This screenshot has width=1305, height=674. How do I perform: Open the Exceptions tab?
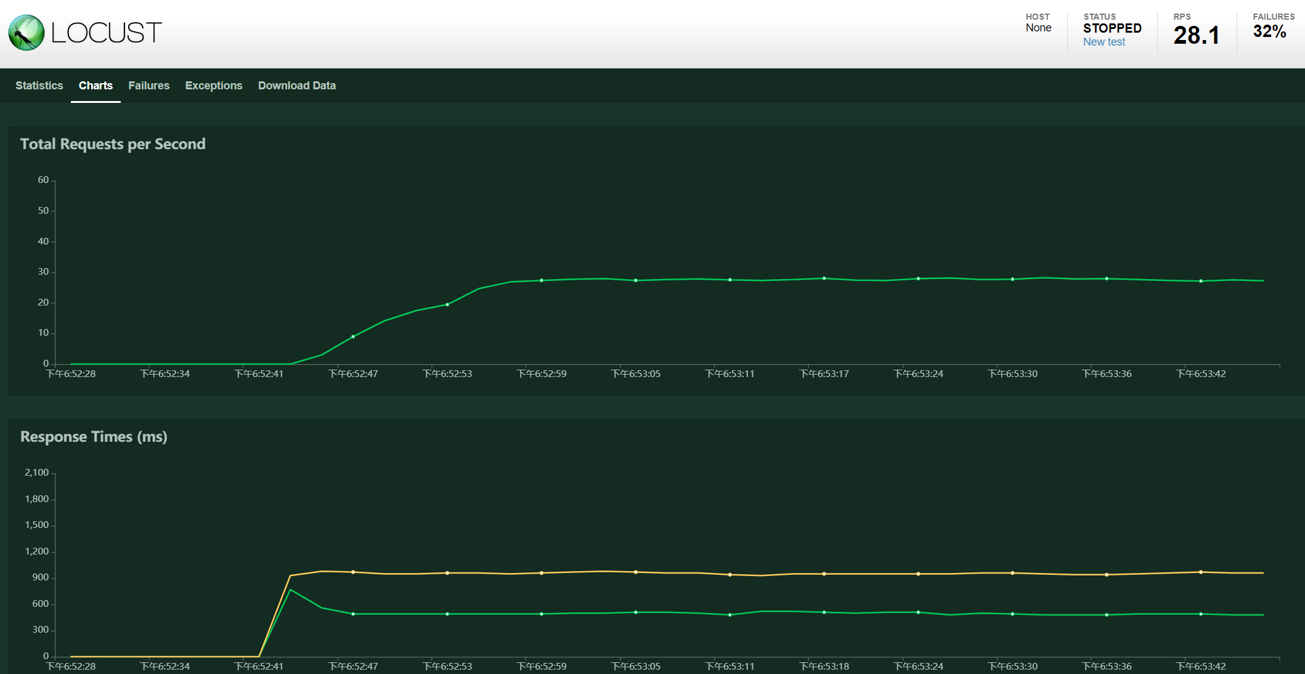(213, 86)
